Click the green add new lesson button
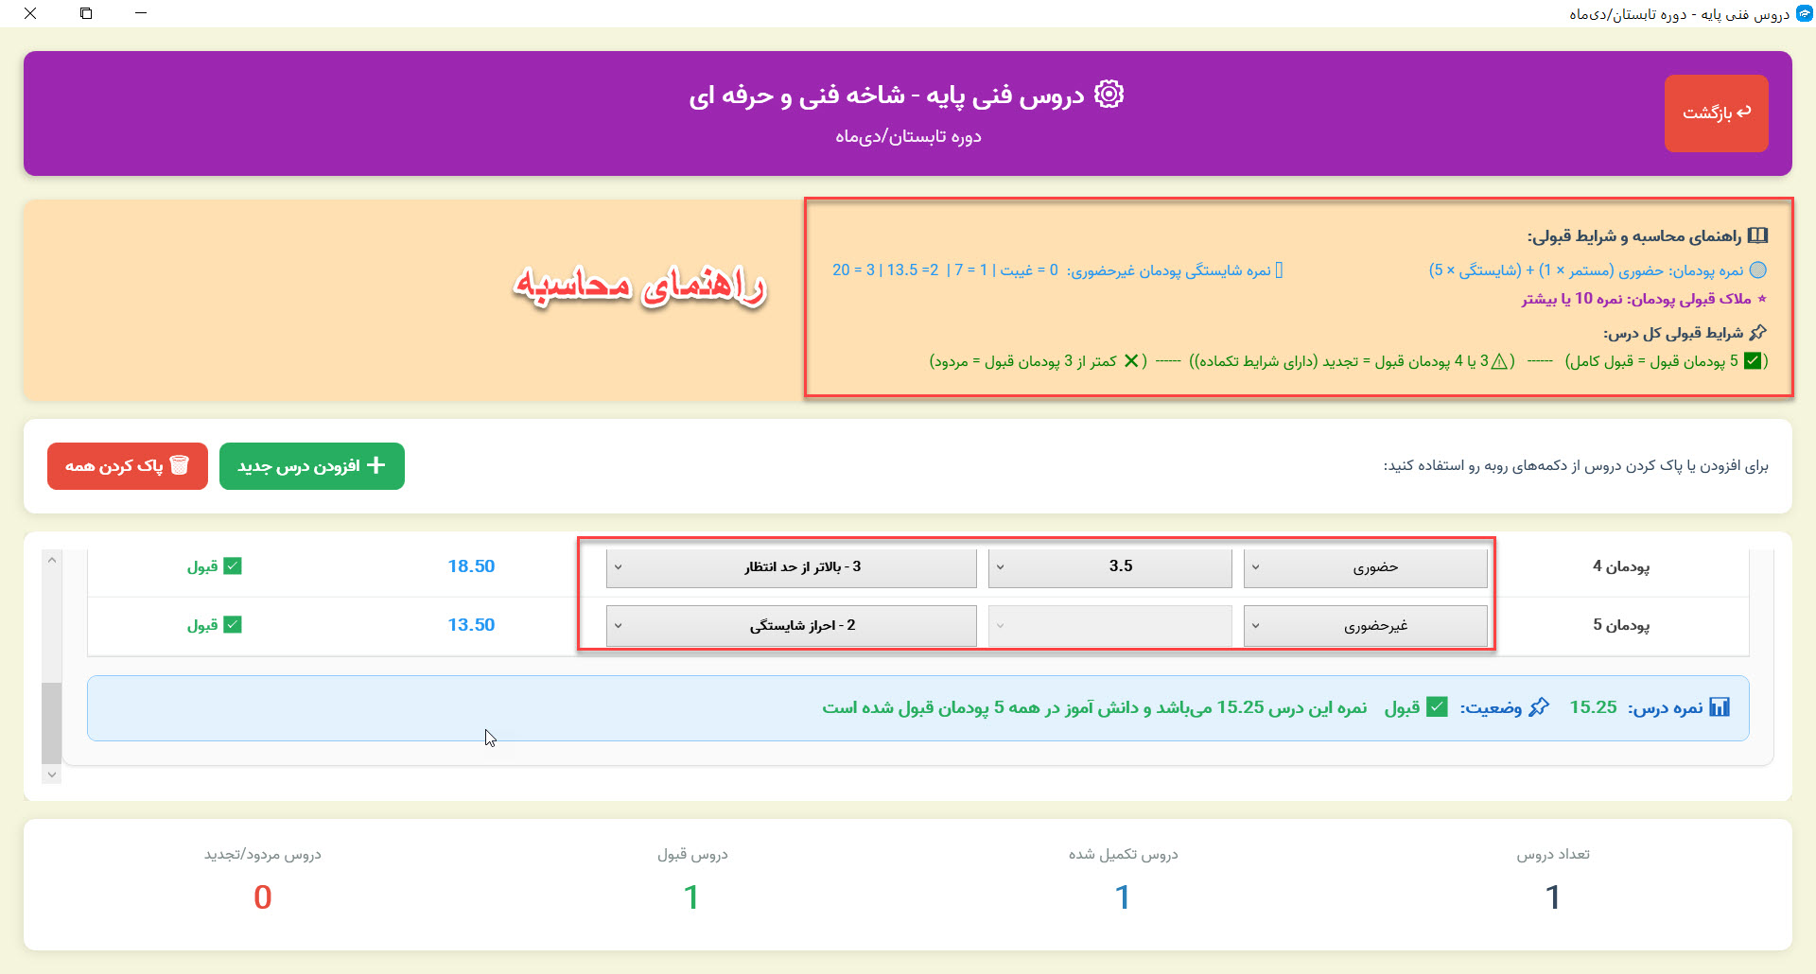This screenshot has height=974, width=1816. coord(311,466)
